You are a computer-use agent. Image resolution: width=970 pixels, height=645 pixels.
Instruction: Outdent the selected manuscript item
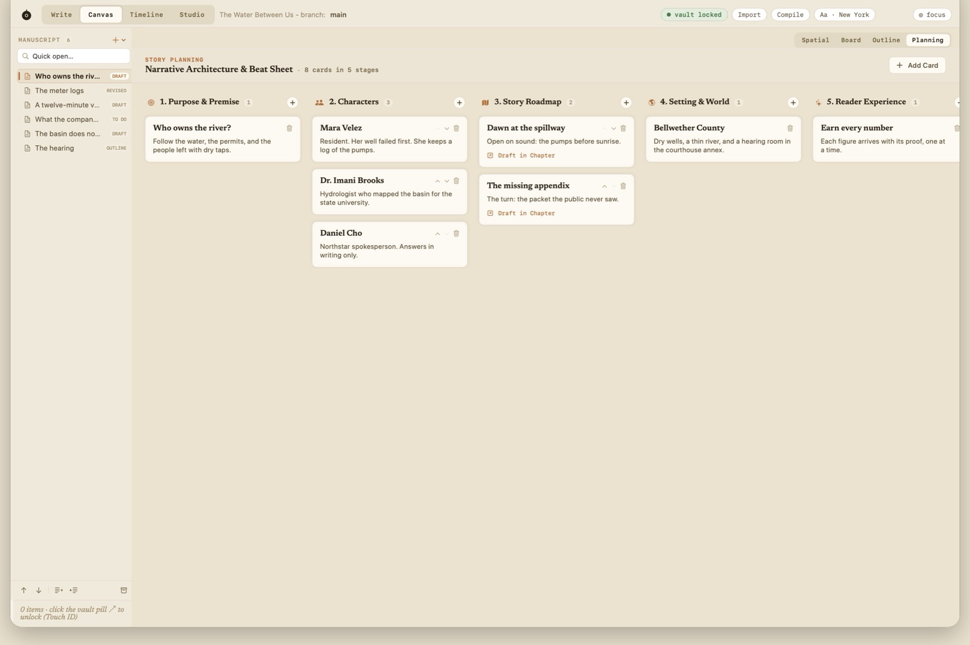click(58, 590)
